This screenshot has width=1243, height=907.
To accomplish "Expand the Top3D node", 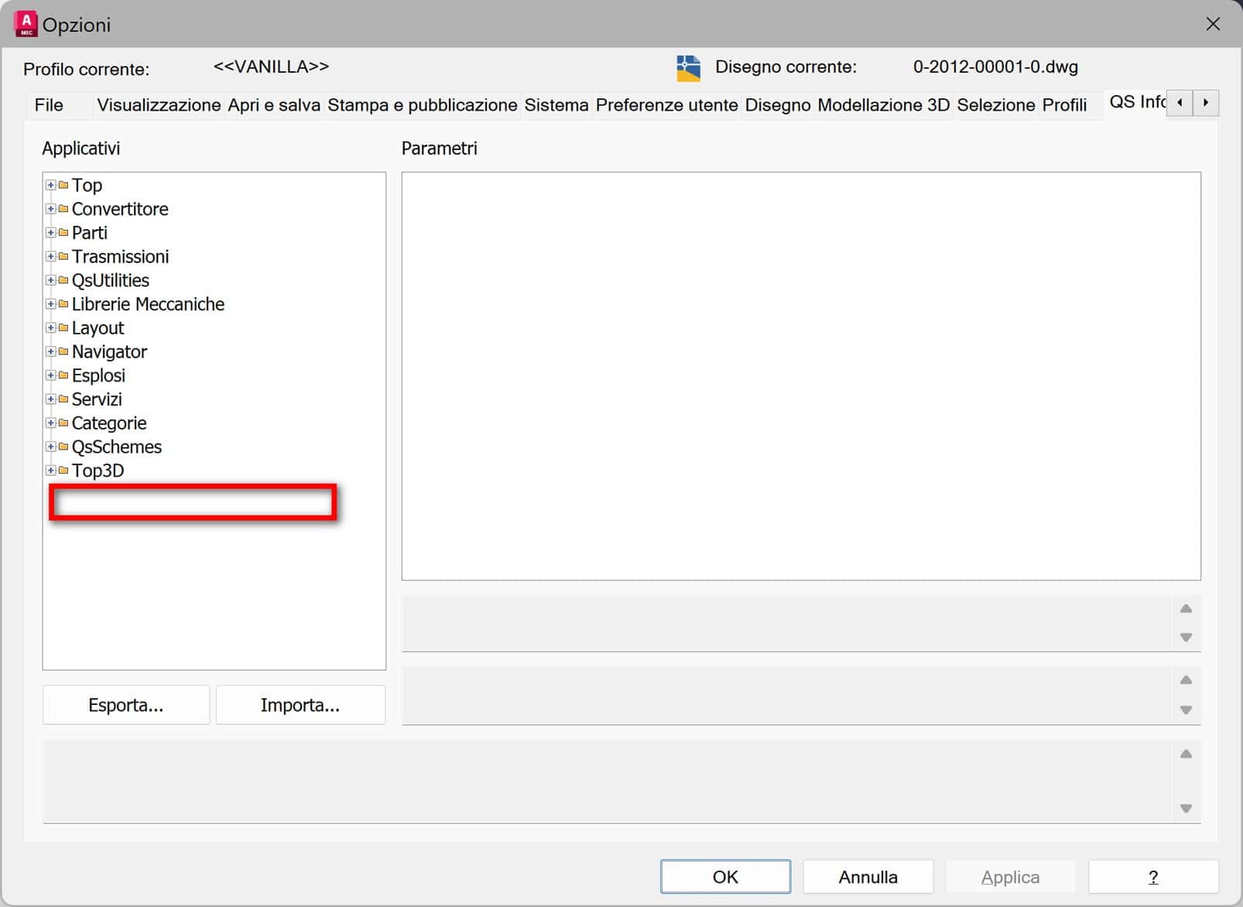I will click(50, 471).
